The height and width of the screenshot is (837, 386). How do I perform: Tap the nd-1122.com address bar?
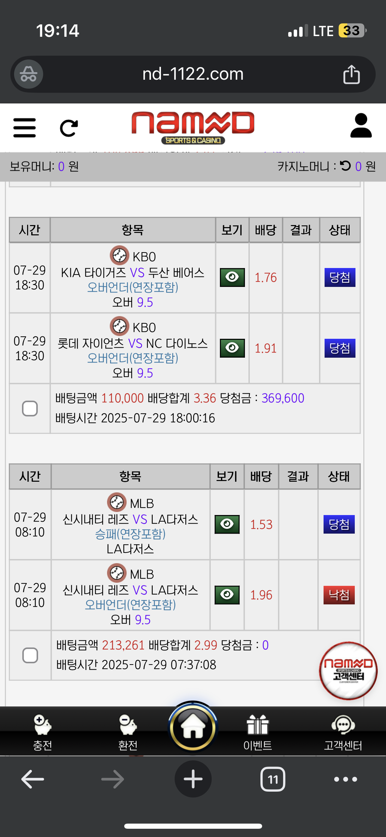(193, 74)
